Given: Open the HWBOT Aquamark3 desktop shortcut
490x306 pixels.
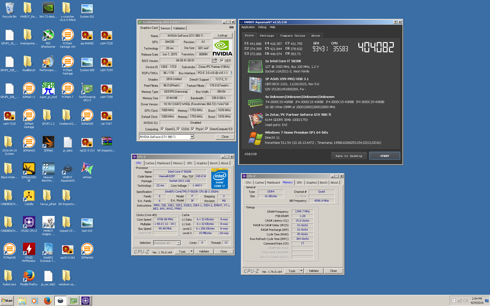Looking at the screenshot, I should [68, 172].
